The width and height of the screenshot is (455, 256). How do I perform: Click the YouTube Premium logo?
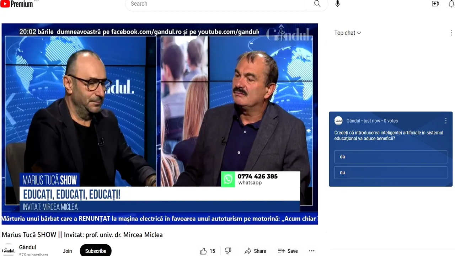[16, 4]
